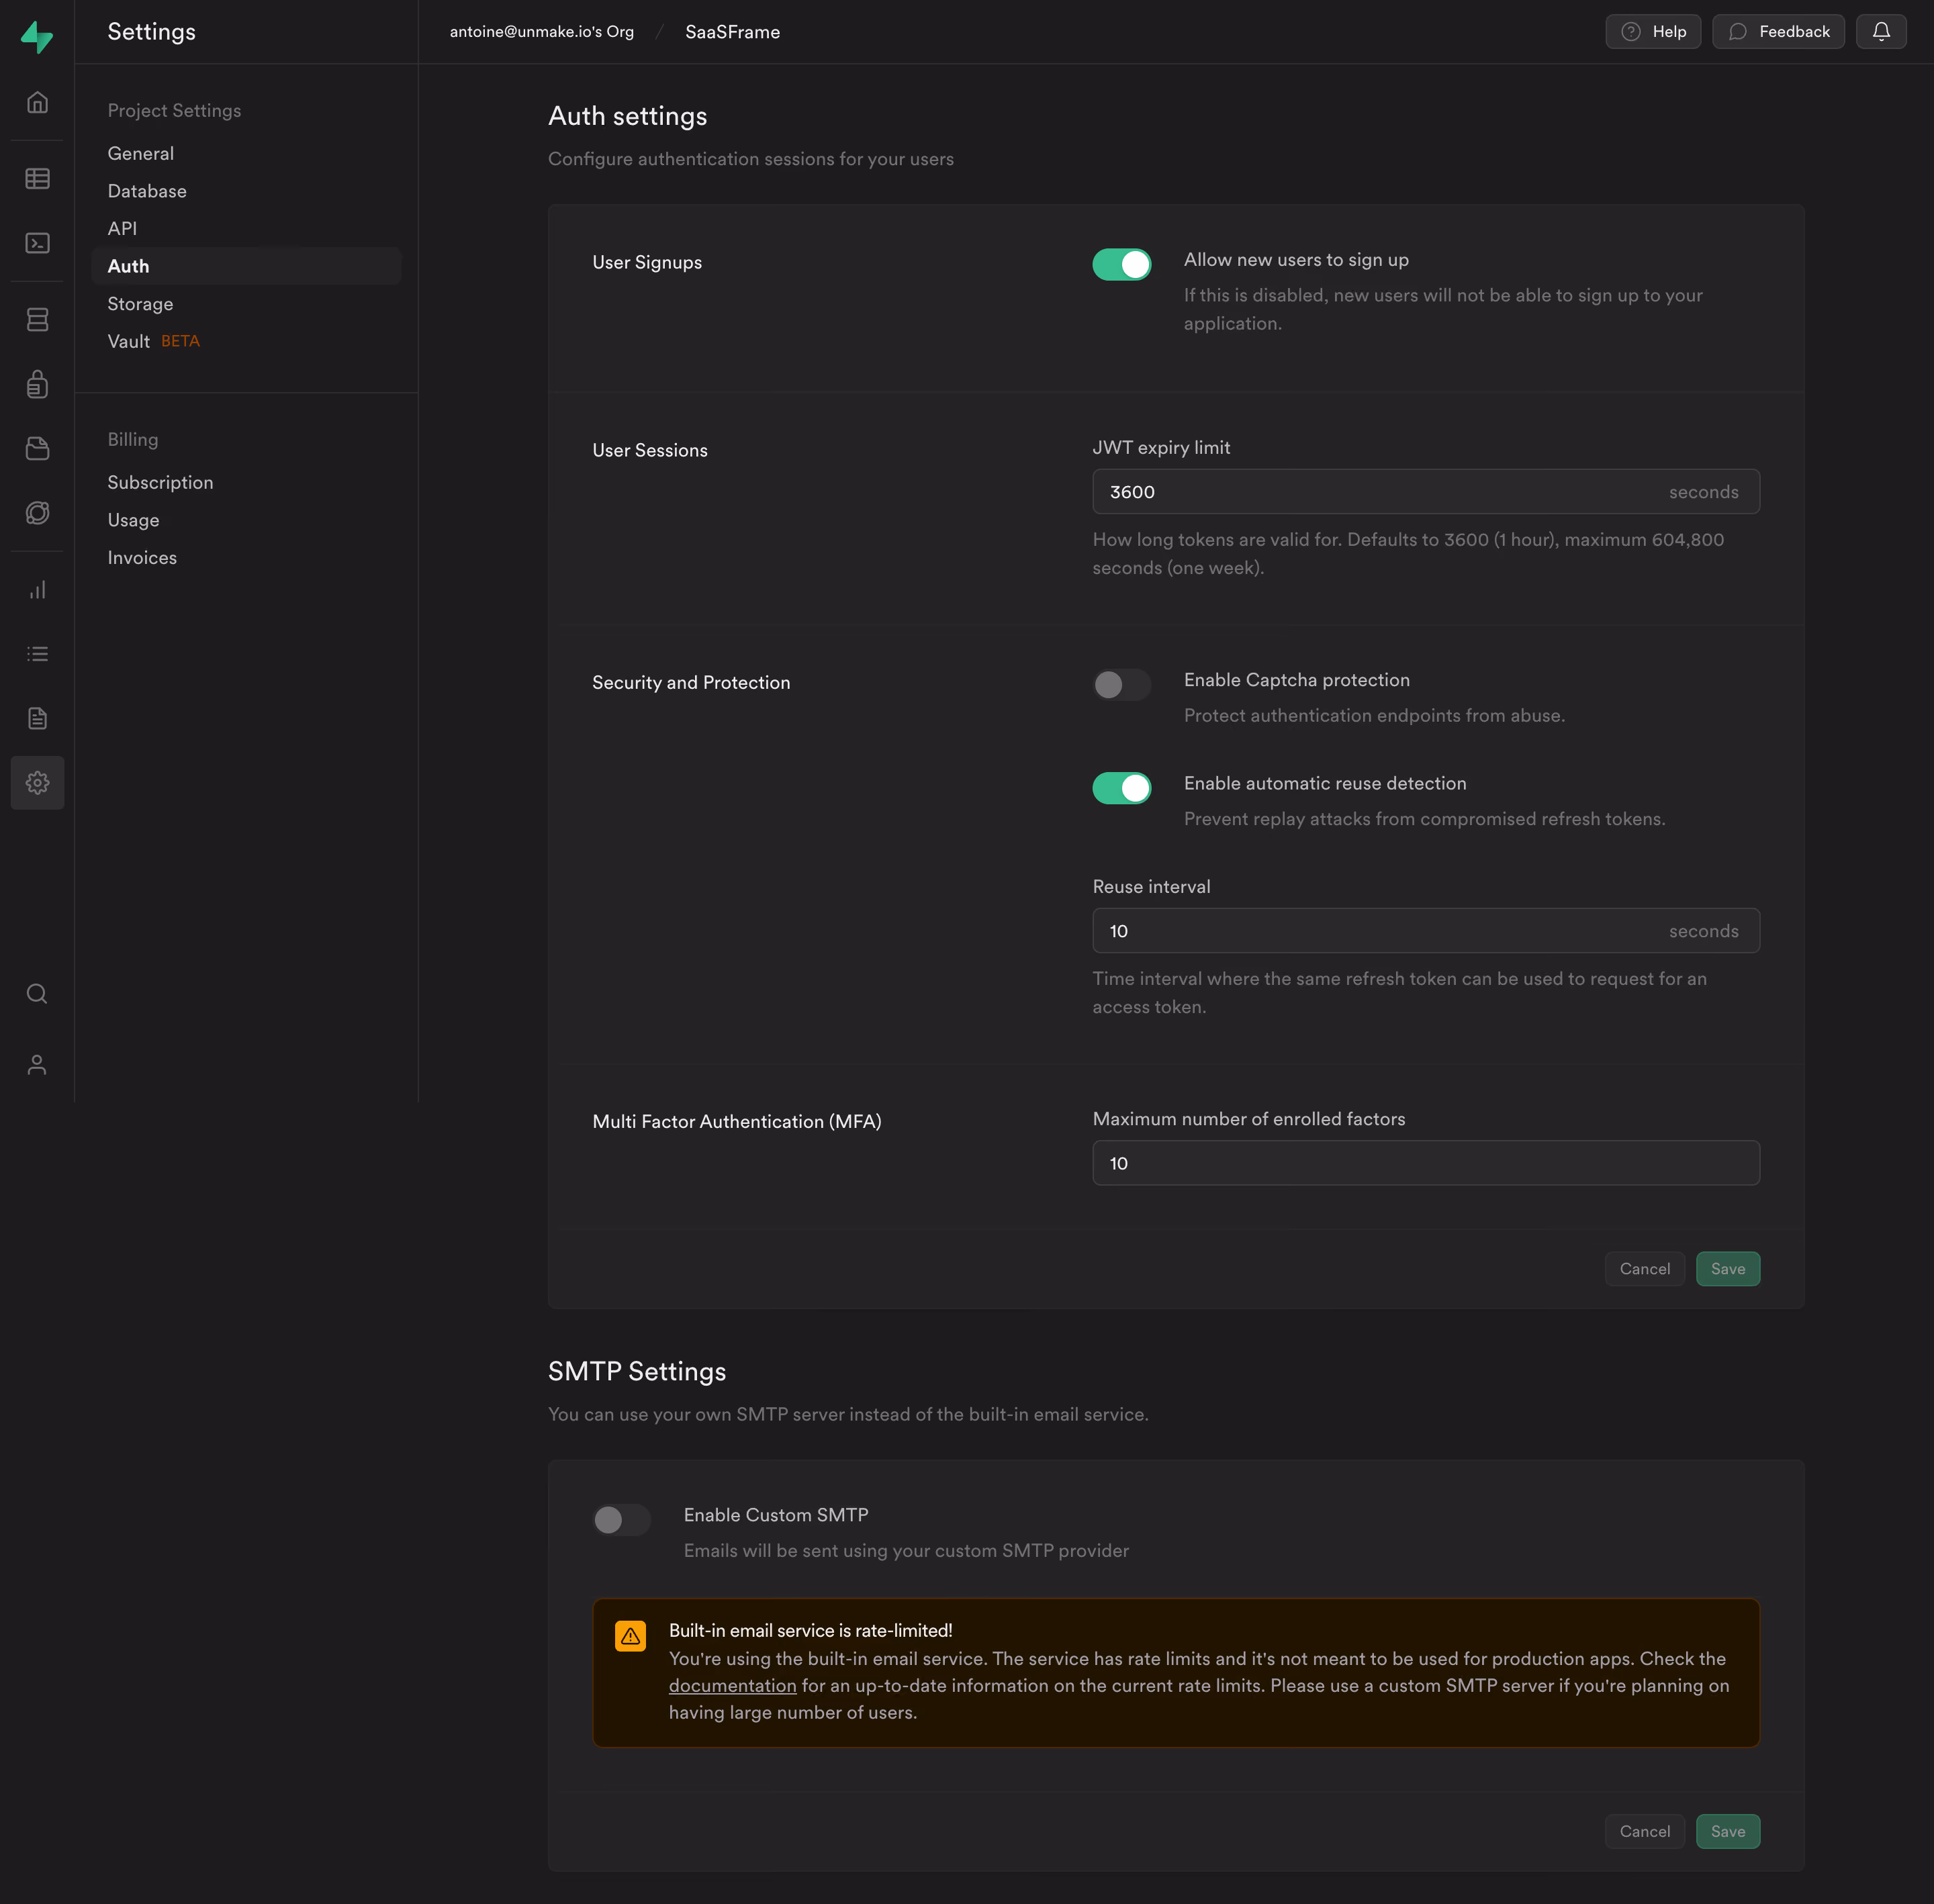
Task: Click the JWT expiry limit field
Action: 1425,492
